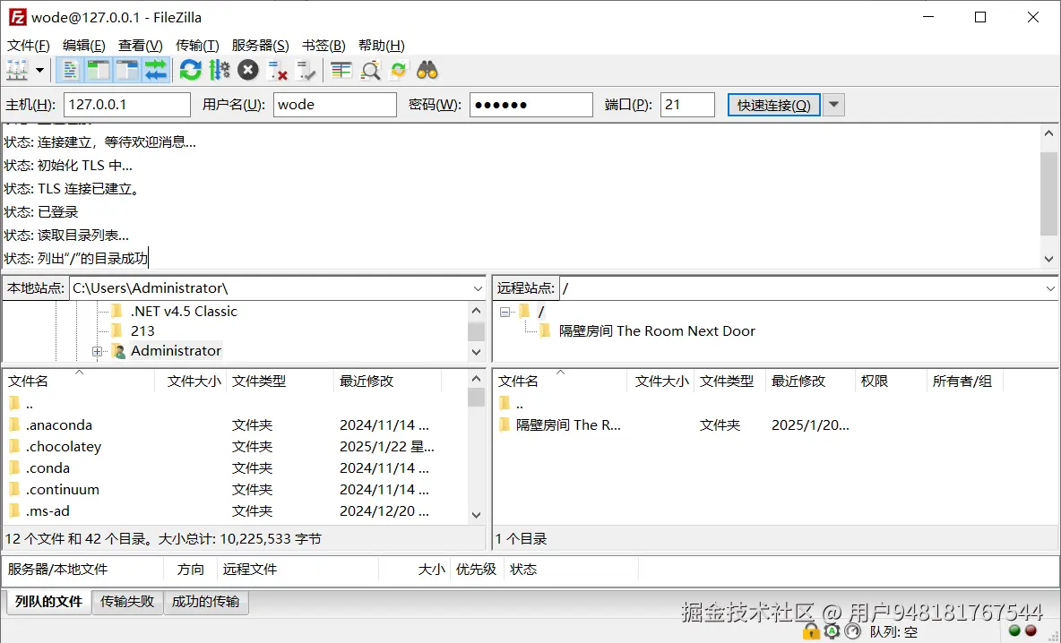Switch to the 传输失败 tab
This screenshot has height=643, width=1061.
coord(127,601)
